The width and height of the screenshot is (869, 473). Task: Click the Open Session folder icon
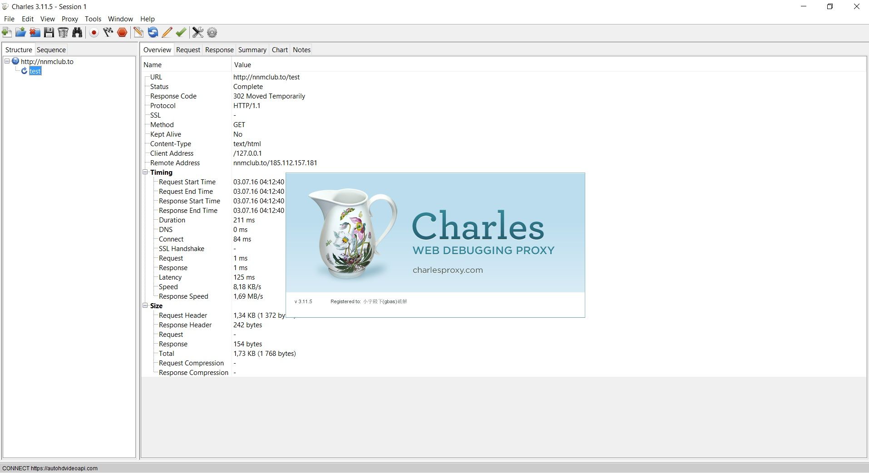tap(20, 32)
